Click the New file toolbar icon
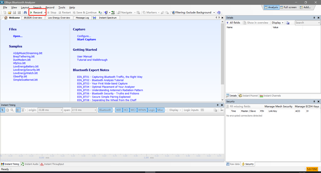The width and height of the screenshot is (321, 173). pyautogui.click(x=5, y=13)
